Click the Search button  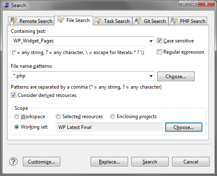tap(150, 162)
